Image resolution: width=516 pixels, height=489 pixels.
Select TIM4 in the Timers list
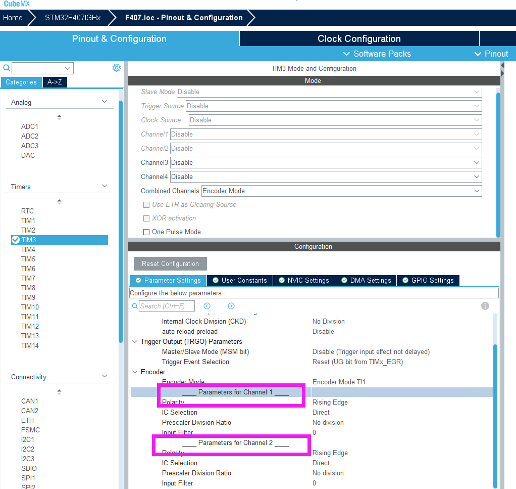[x=28, y=249]
